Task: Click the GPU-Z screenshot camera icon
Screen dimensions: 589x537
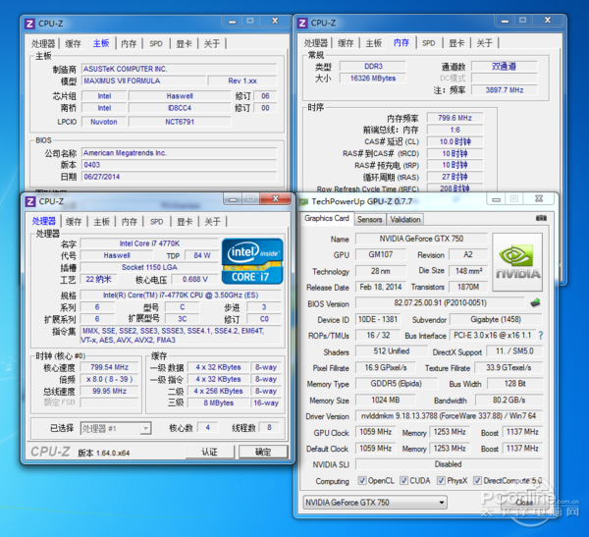Action: coord(539,219)
